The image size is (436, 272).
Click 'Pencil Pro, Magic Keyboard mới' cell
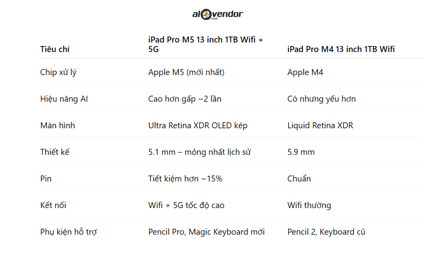(x=206, y=232)
